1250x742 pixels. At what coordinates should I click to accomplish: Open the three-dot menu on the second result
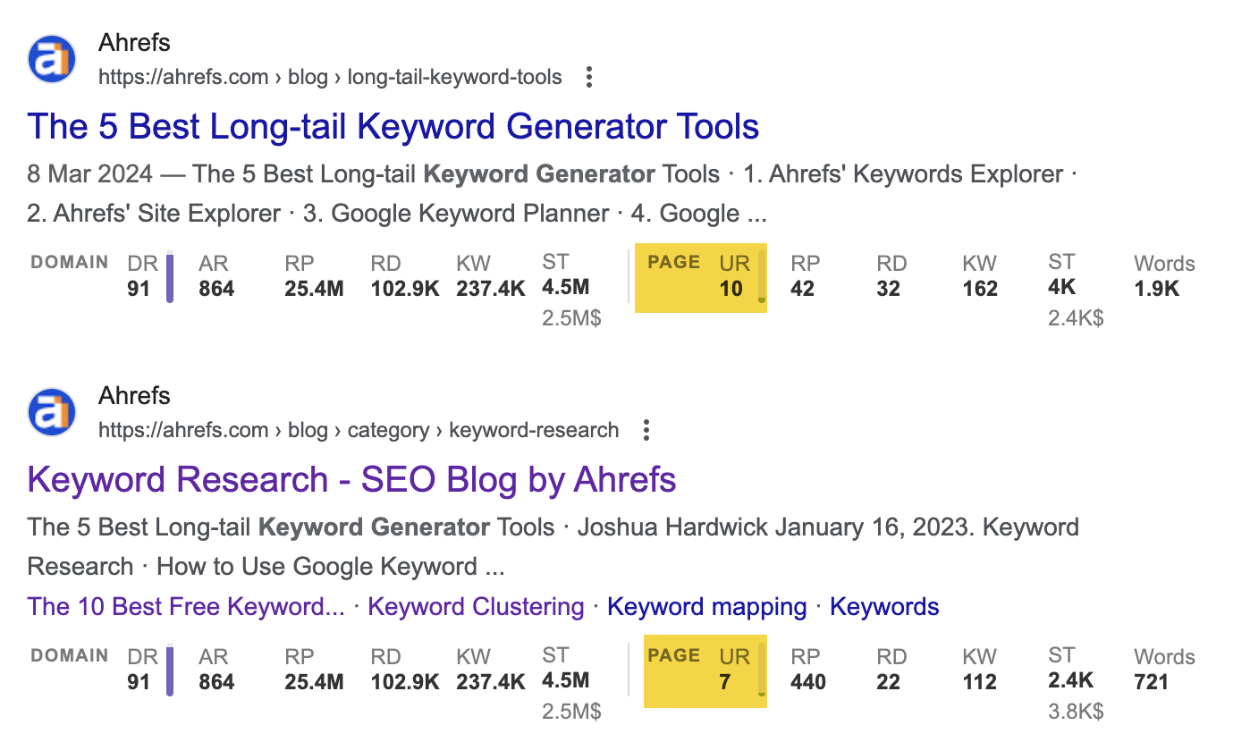point(646,430)
